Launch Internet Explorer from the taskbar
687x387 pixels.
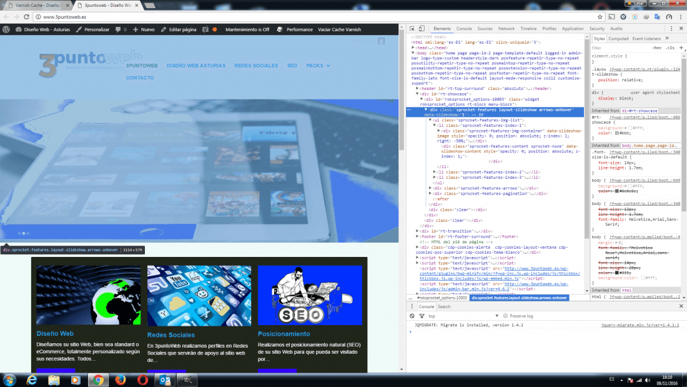point(32,380)
